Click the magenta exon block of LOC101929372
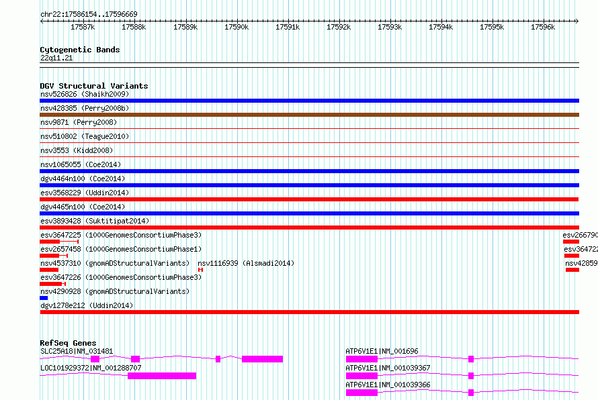The height and width of the screenshot is (400, 598). click(162, 376)
